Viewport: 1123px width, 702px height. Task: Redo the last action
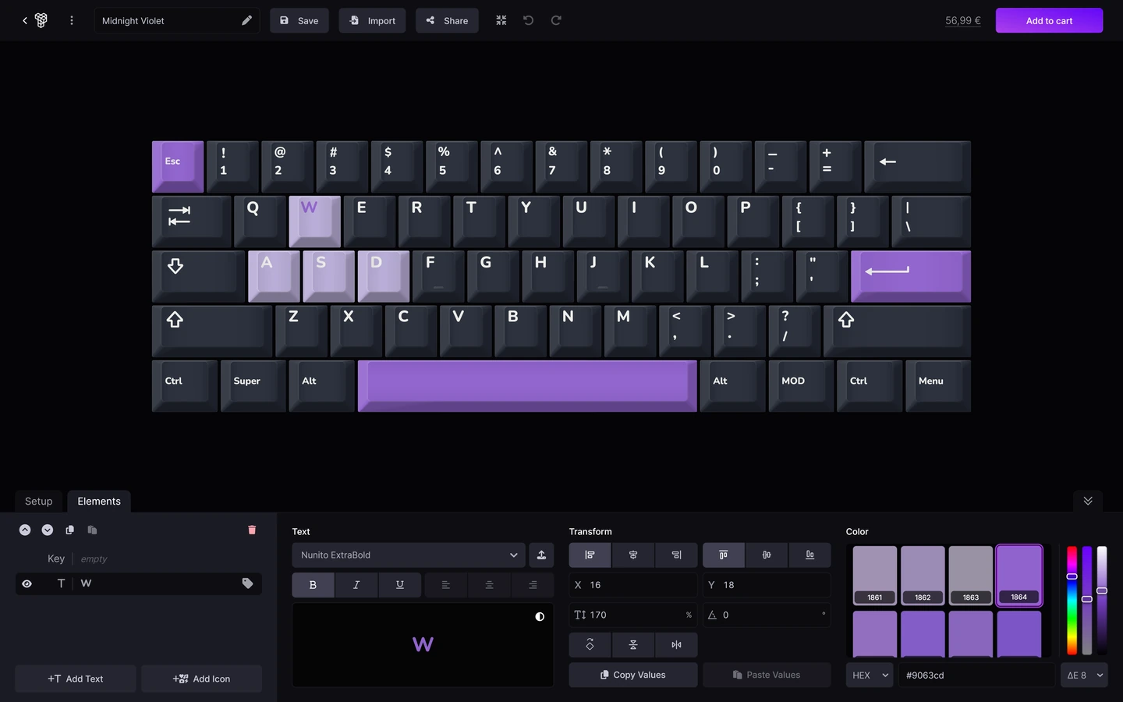tap(556, 20)
